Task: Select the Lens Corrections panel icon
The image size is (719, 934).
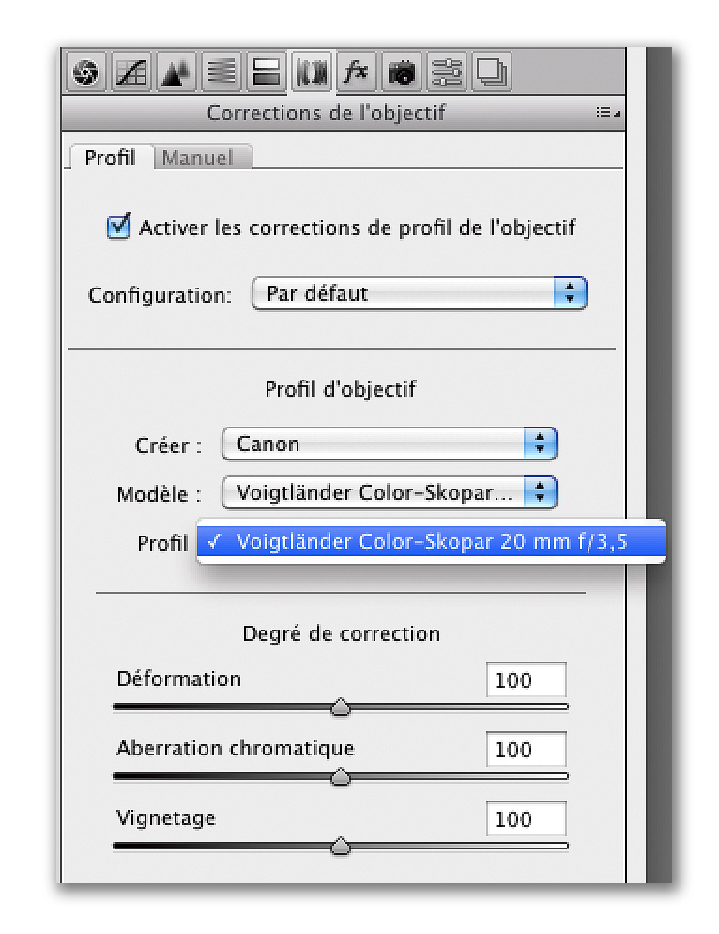Action: 312,72
